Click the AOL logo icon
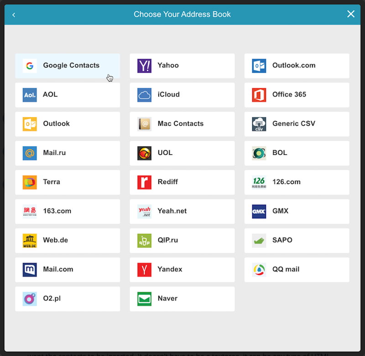The image size is (365, 356). [x=30, y=95]
